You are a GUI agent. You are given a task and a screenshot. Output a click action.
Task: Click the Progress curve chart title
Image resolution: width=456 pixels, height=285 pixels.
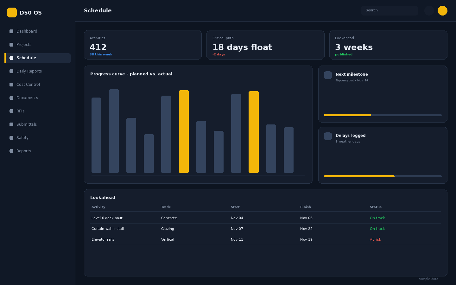coord(131,74)
